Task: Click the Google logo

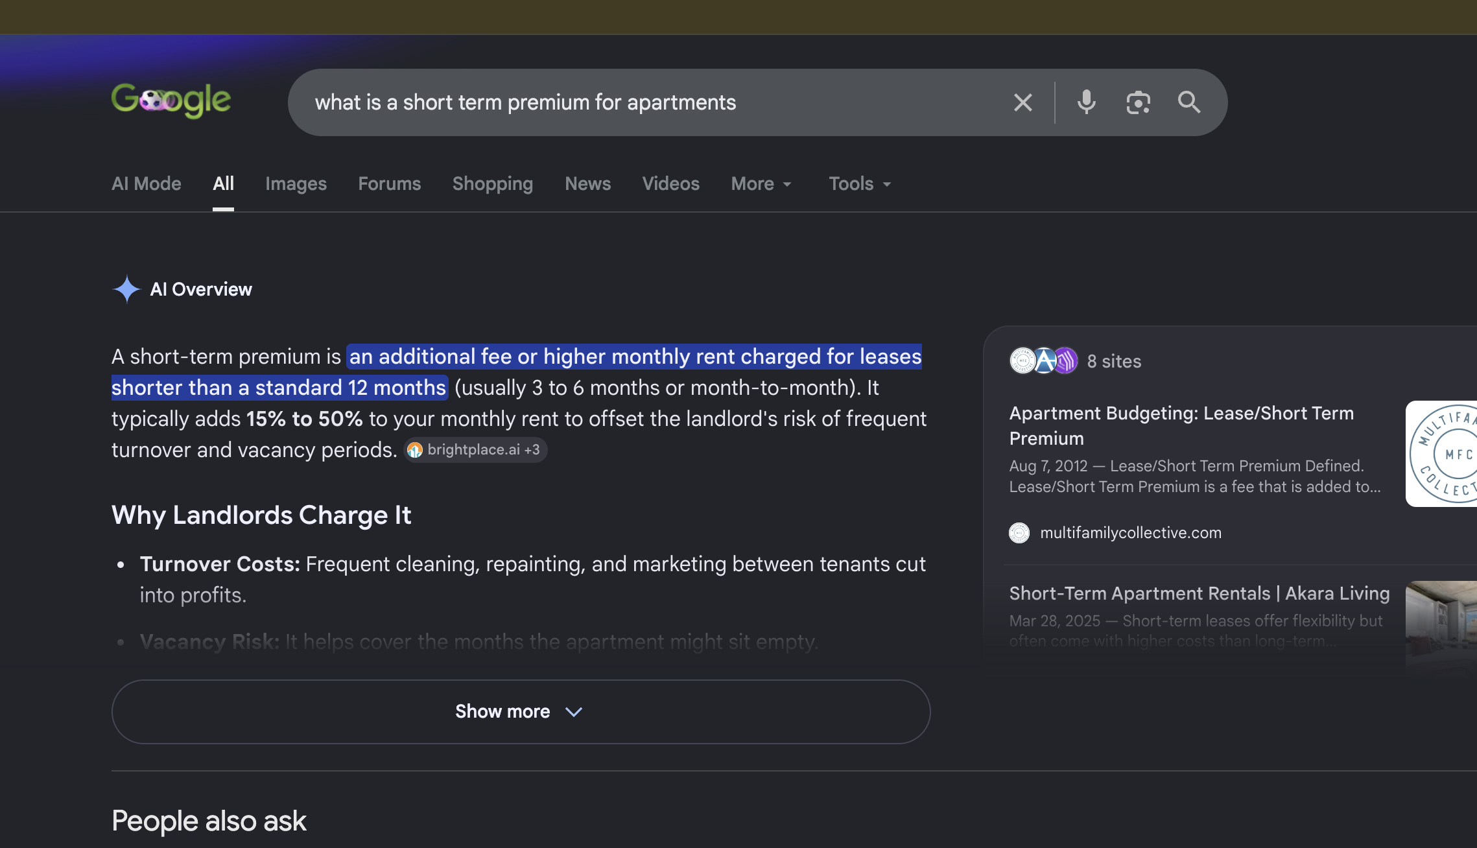Action: point(171,100)
